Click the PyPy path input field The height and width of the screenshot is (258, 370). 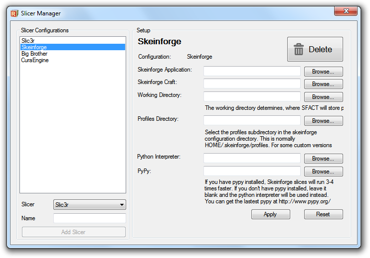point(252,171)
